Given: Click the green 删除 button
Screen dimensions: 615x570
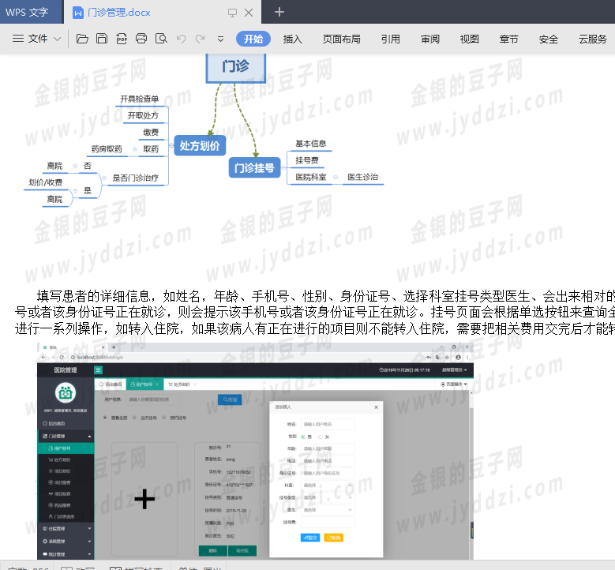Looking at the screenshot, I should click(213, 551).
